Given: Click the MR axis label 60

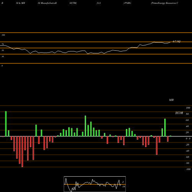Looking at the screenshot, I should coord(187,120).
